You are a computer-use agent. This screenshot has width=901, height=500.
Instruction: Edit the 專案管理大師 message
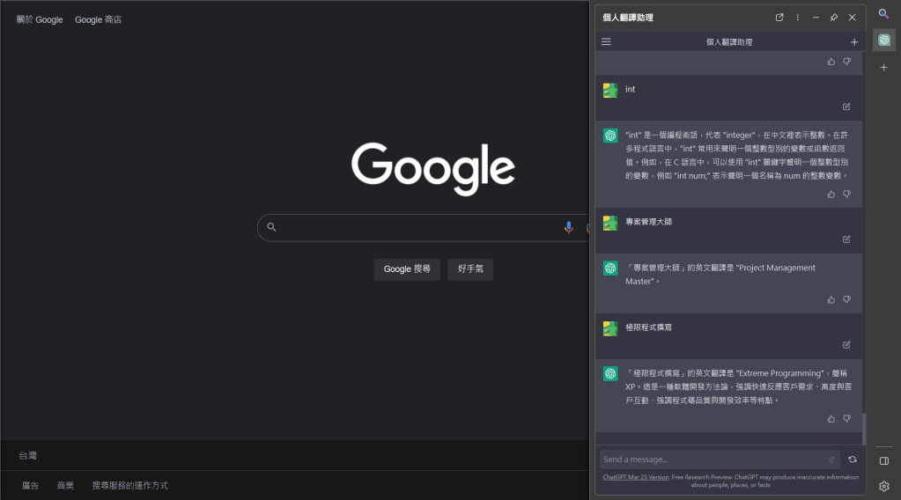846,239
